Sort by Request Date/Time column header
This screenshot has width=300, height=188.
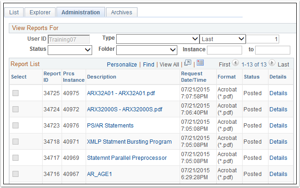(x=194, y=77)
